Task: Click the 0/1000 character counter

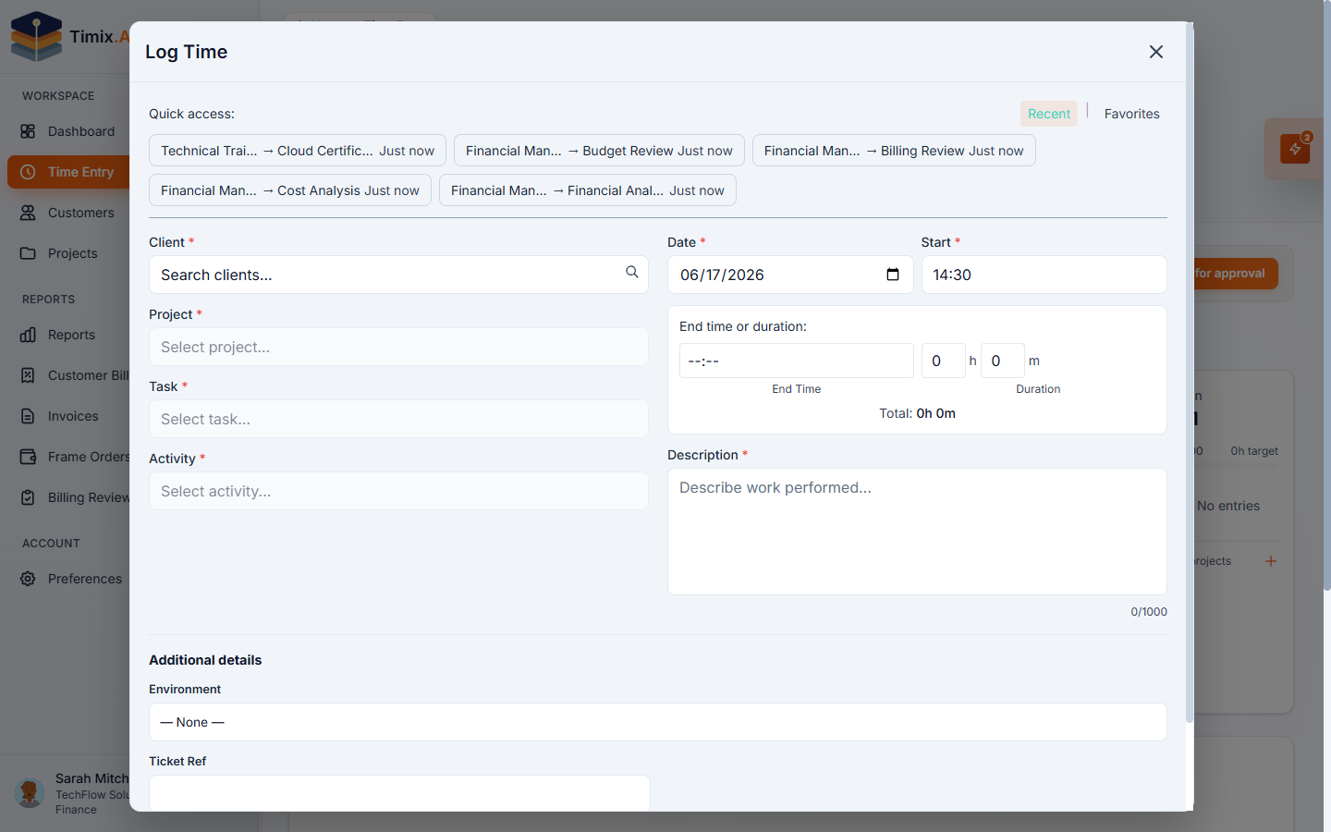Action: 1149,612
